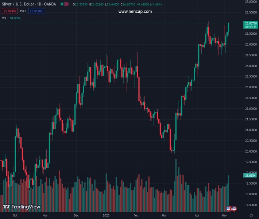Click the 27.00000 level on price scale
The image size is (259, 219).
(x=250, y=2)
